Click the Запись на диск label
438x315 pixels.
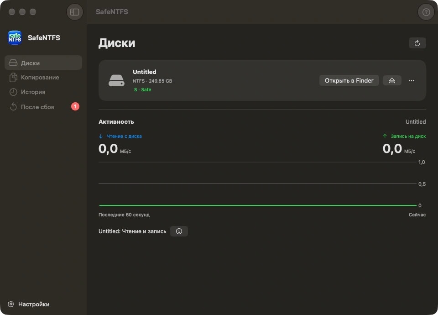[x=408, y=136]
